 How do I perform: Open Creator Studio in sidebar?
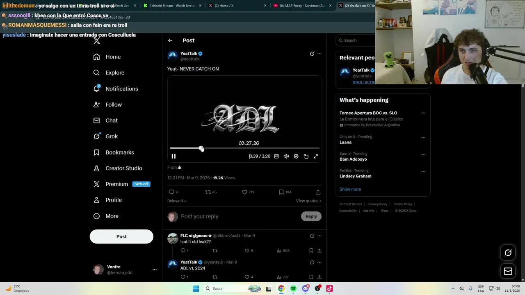(118, 168)
